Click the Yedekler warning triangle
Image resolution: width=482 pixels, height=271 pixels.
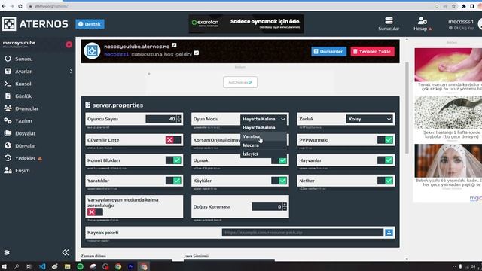tap(40, 159)
